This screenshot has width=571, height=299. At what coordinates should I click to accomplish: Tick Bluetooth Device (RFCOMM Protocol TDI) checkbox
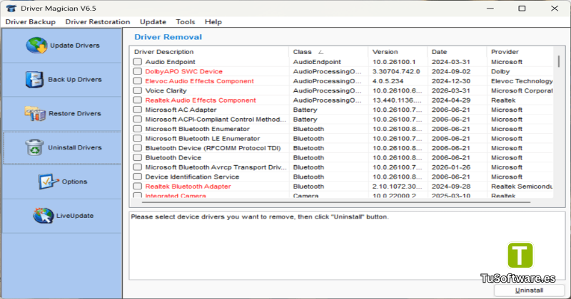point(137,148)
